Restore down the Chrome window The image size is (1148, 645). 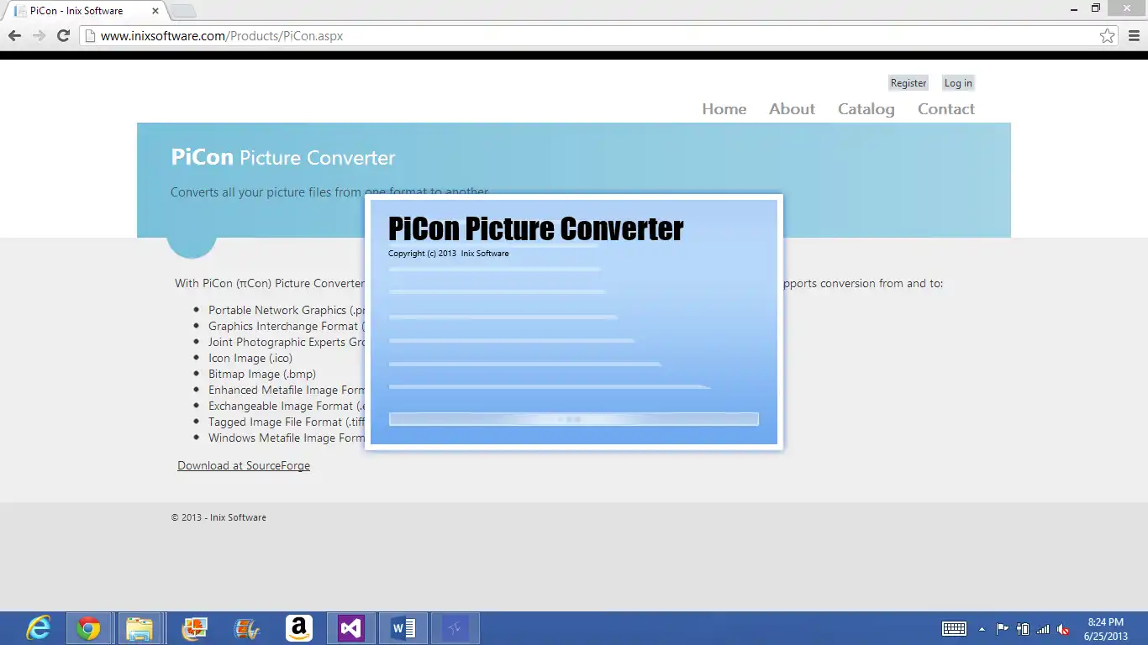click(1096, 8)
